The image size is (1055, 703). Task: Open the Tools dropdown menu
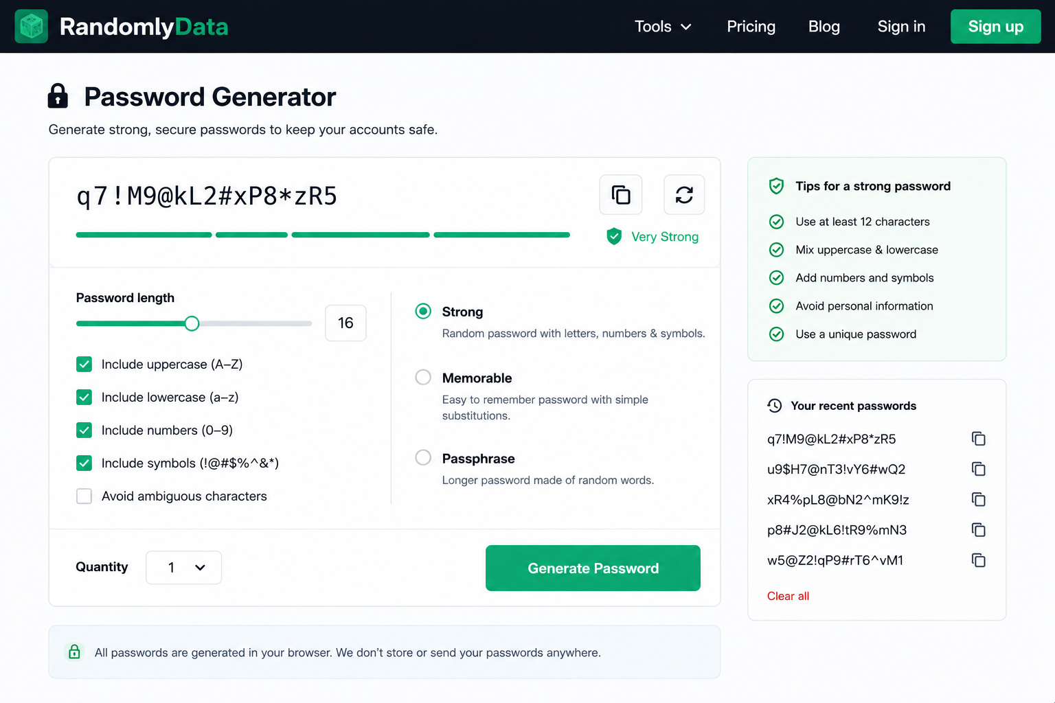[663, 27]
